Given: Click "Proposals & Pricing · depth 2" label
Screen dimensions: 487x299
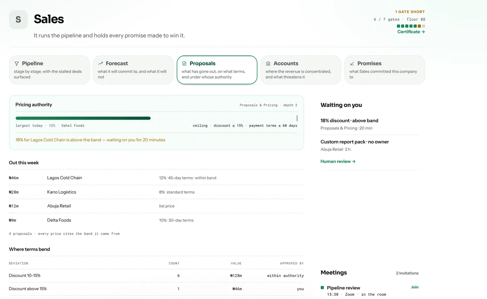Looking at the screenshot, I should click(x=269, y=105).
